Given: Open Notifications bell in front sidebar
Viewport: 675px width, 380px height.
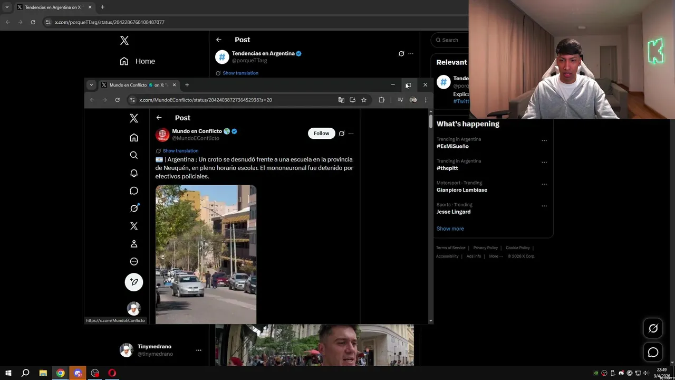Looking at the screenshot, I should [134, 173].
